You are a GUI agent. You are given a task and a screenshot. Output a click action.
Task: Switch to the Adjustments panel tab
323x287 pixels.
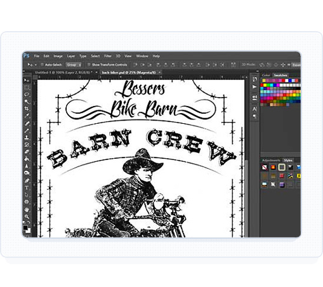(x=271, y=160)
